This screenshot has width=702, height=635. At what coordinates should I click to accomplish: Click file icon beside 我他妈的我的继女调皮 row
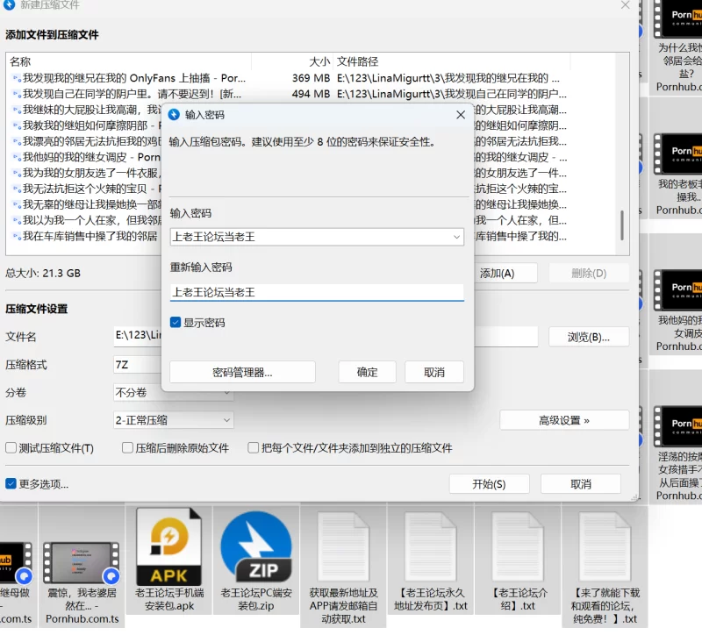pyautogui.click(x=17, y=157)
